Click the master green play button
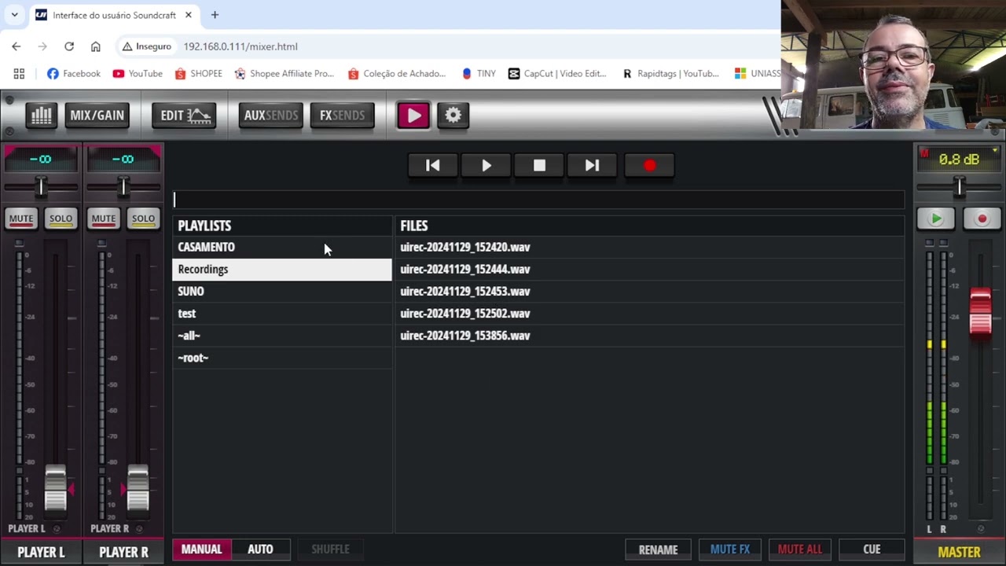 coord(935,219)
